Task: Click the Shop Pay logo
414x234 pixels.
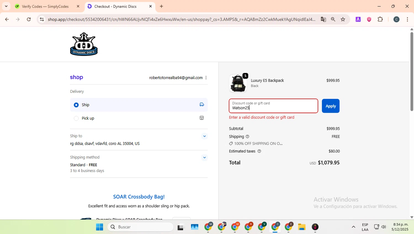Action: [x=76, y=77]
